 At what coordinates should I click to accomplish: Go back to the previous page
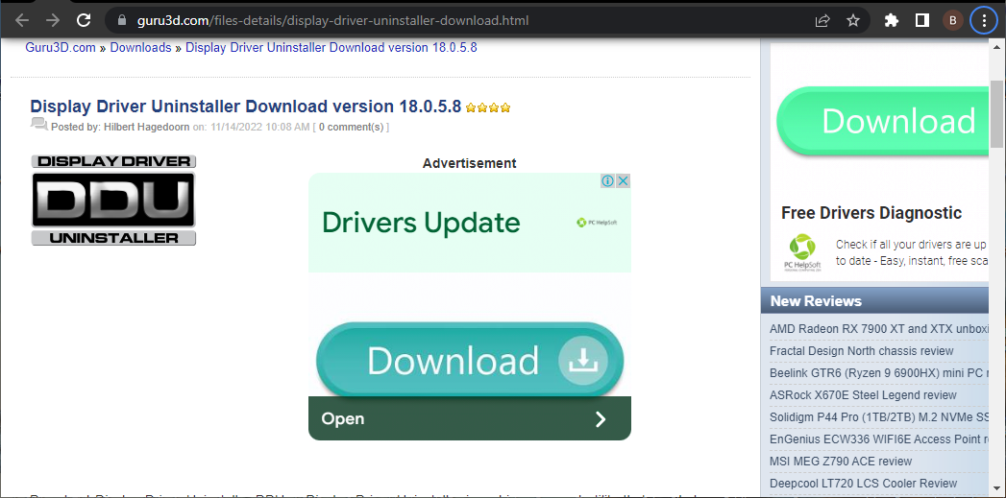click(22, 20)
